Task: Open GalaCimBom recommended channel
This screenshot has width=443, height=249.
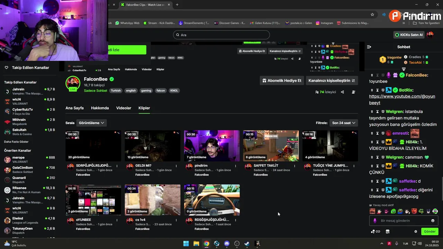Action: coord(29,169)
